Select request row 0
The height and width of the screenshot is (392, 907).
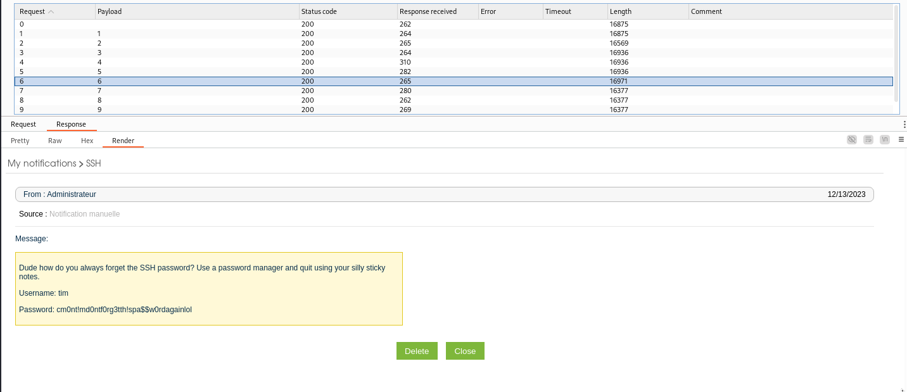coord(453,24)
